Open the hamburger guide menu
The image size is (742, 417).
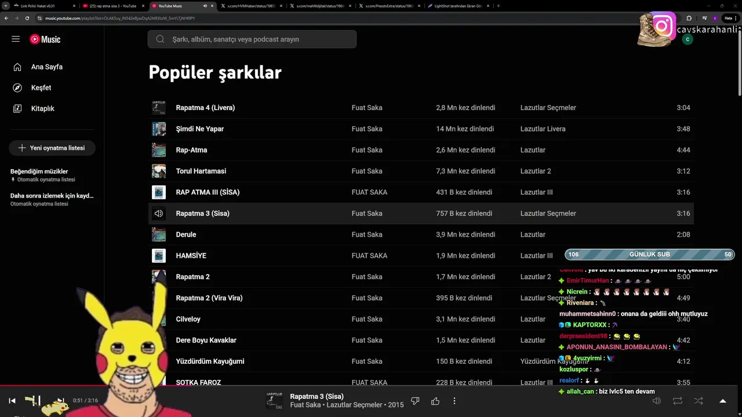16,39
